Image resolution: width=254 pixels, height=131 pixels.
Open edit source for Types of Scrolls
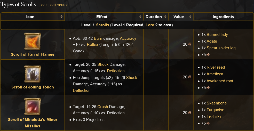click(x=59, y=5)
